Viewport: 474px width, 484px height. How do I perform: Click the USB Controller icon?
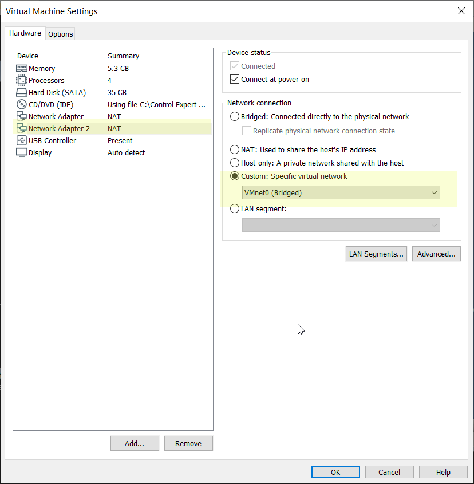click(21, 140)
